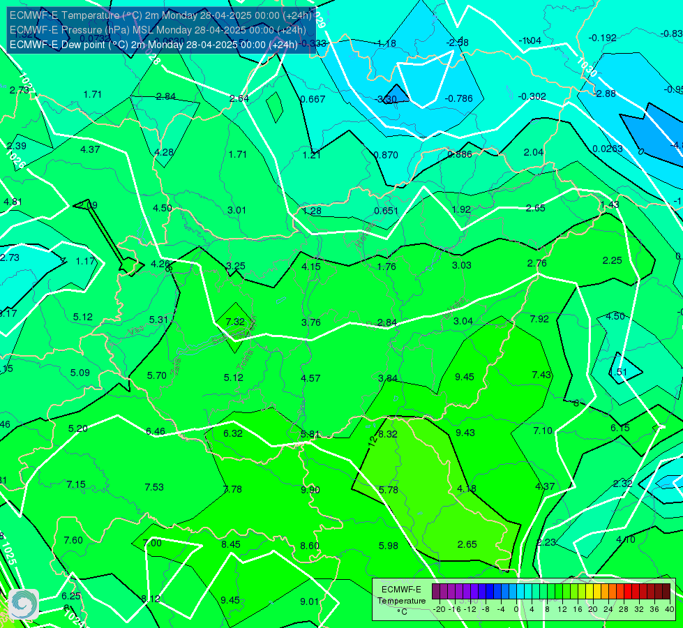Click the 6.25 value on the map
The width and height of the screenshot is (683, 628).
pos(71,596)
